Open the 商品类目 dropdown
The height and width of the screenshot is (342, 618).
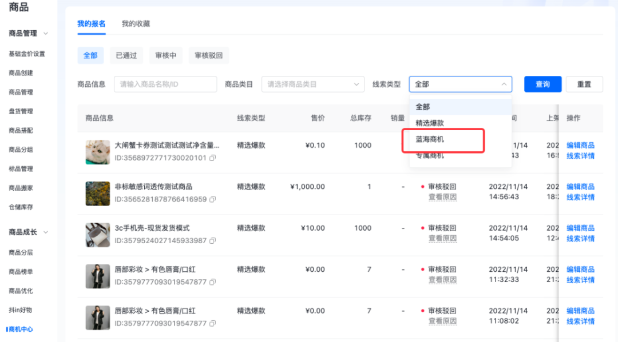tap(312, 84)
